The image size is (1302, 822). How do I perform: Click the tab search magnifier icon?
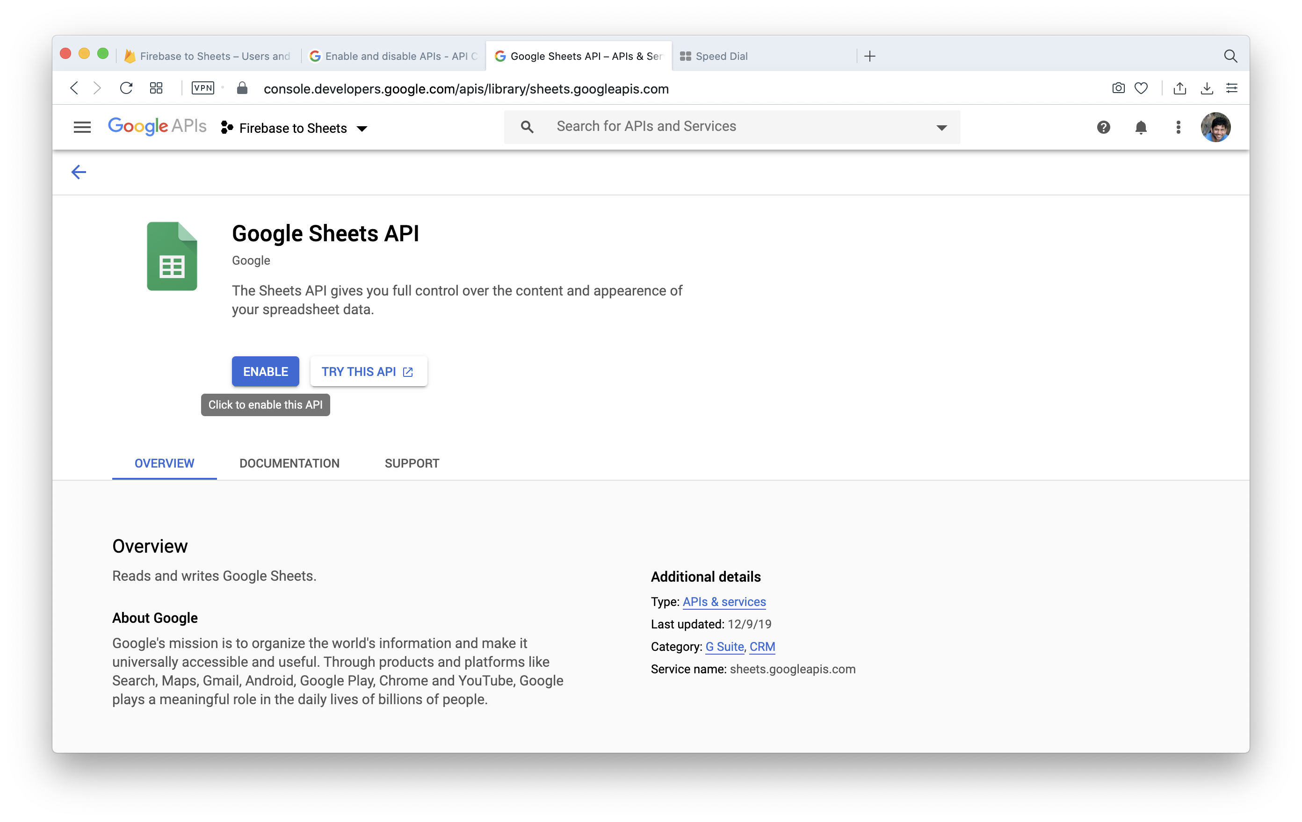[1230, 56]
